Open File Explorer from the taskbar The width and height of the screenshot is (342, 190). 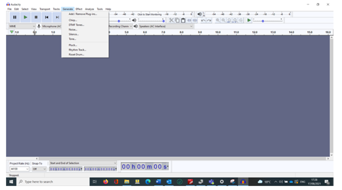pyautogui.click(x=127, y=182)
